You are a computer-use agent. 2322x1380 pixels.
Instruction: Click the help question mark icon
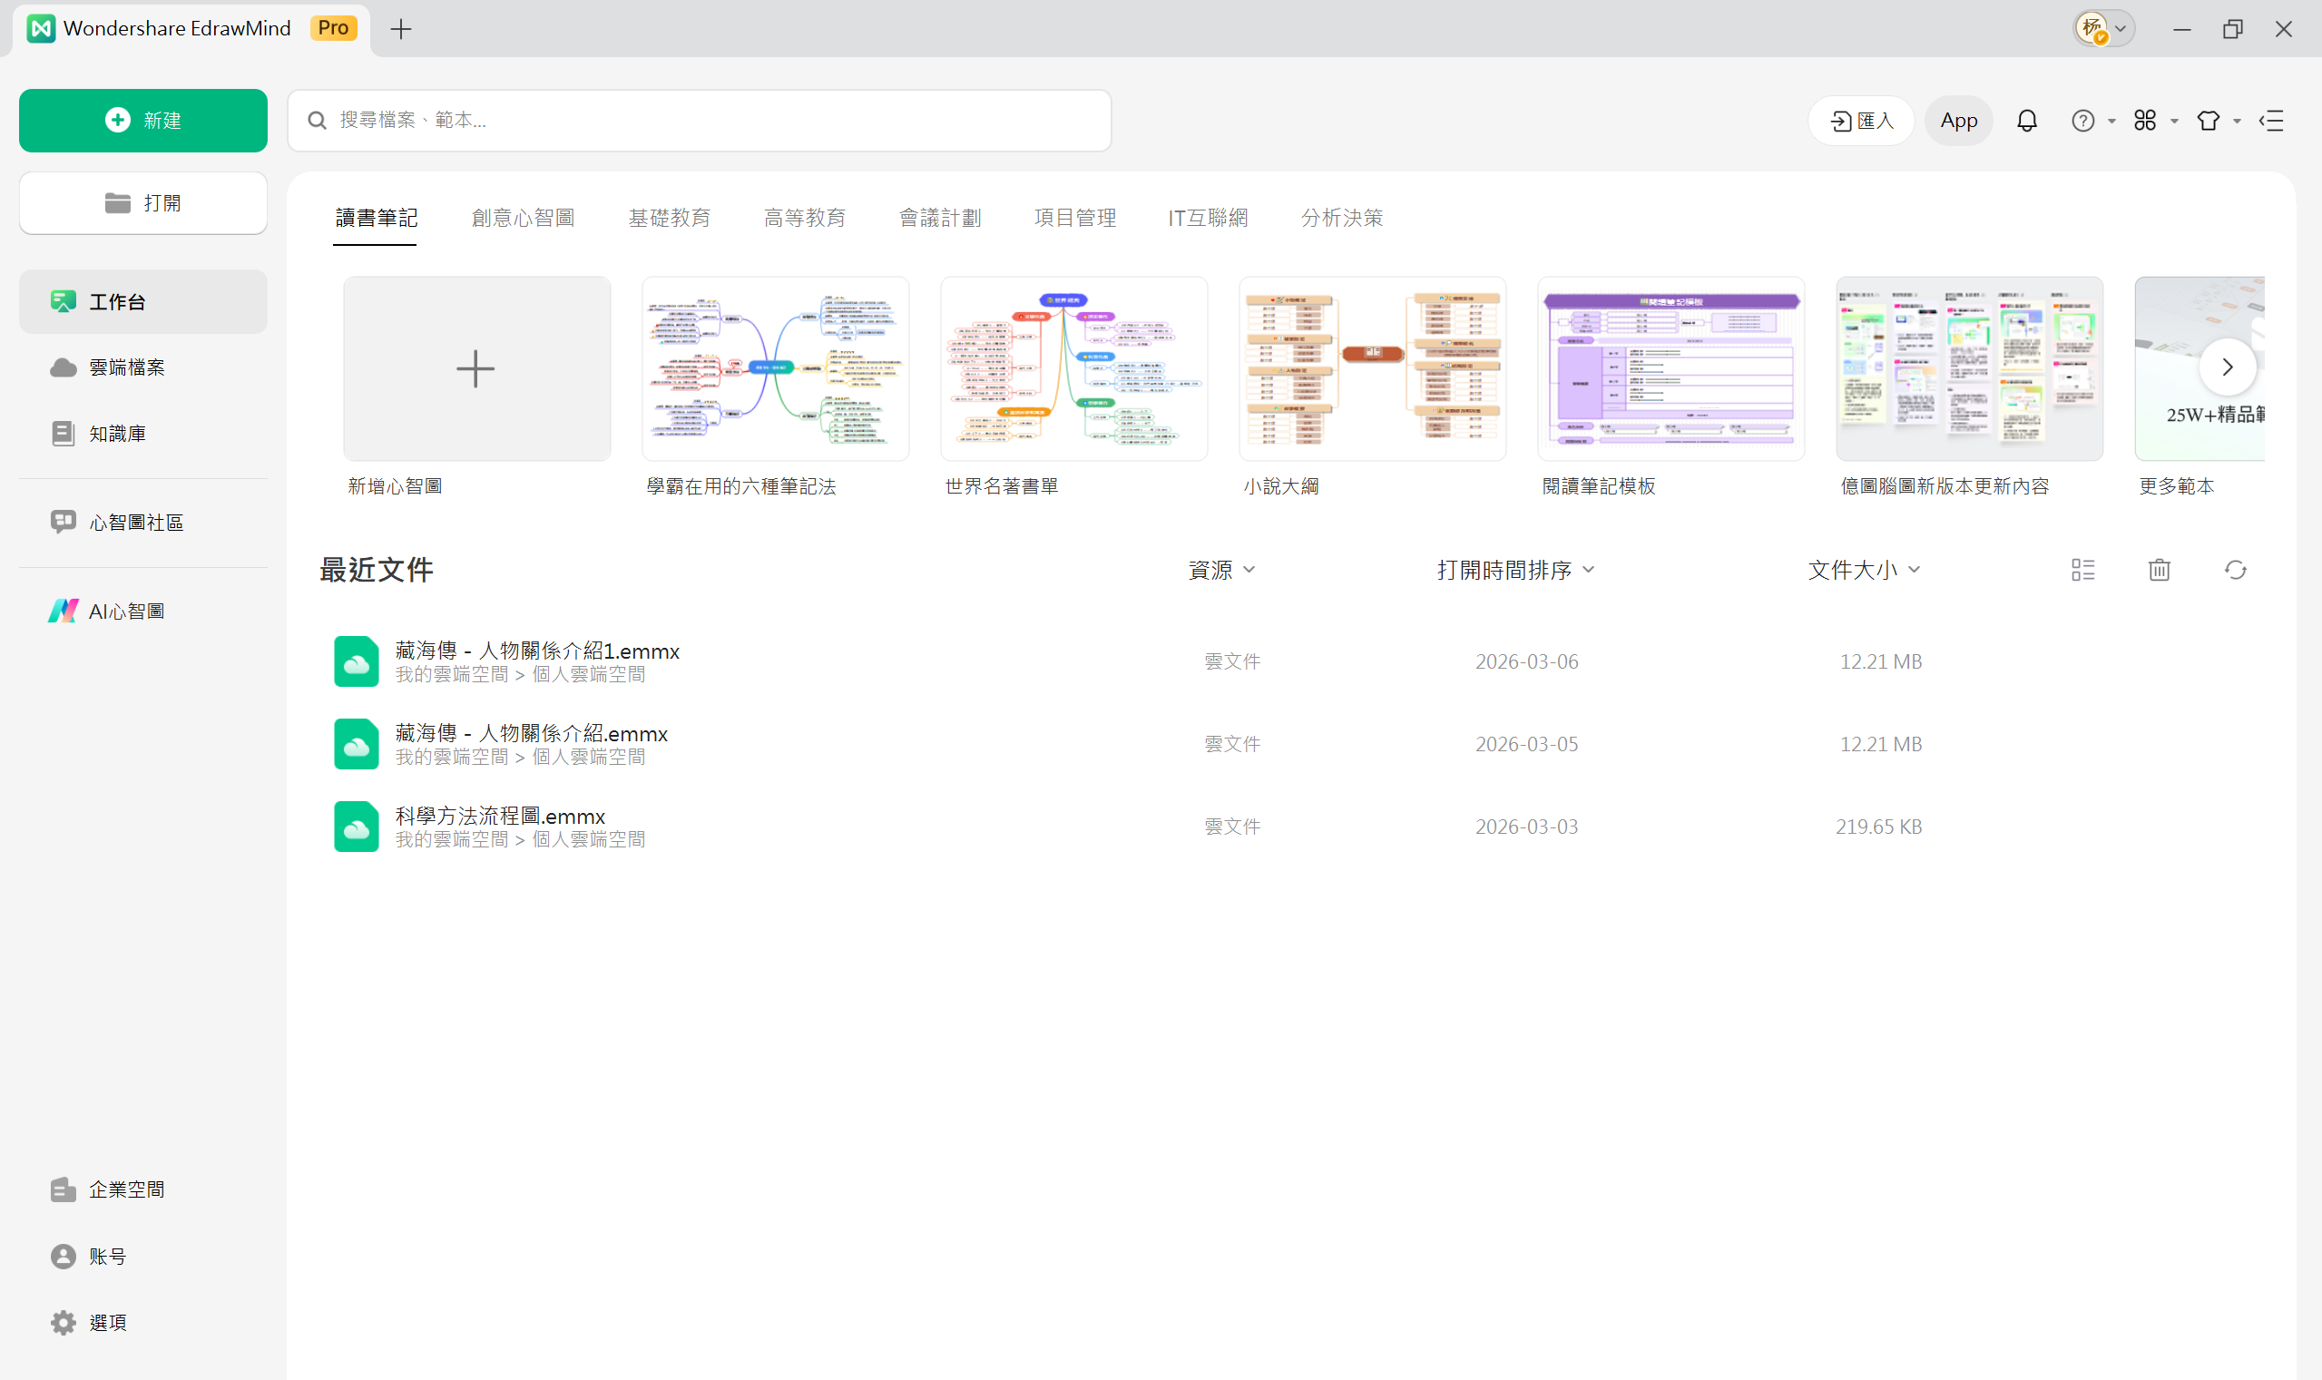(x=2083, y=120)
